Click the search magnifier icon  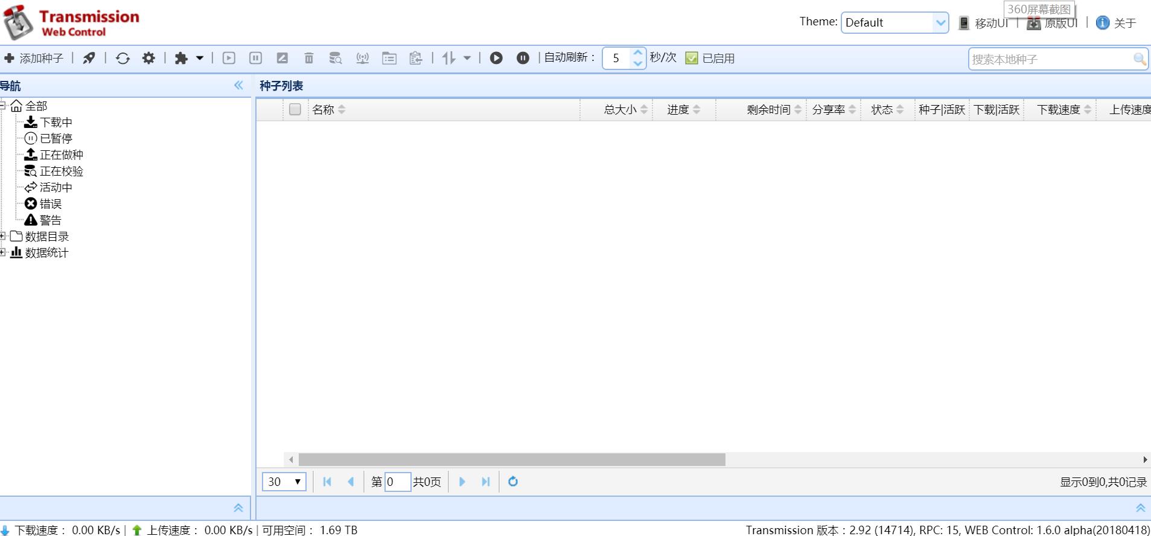tap(1140, 59)
